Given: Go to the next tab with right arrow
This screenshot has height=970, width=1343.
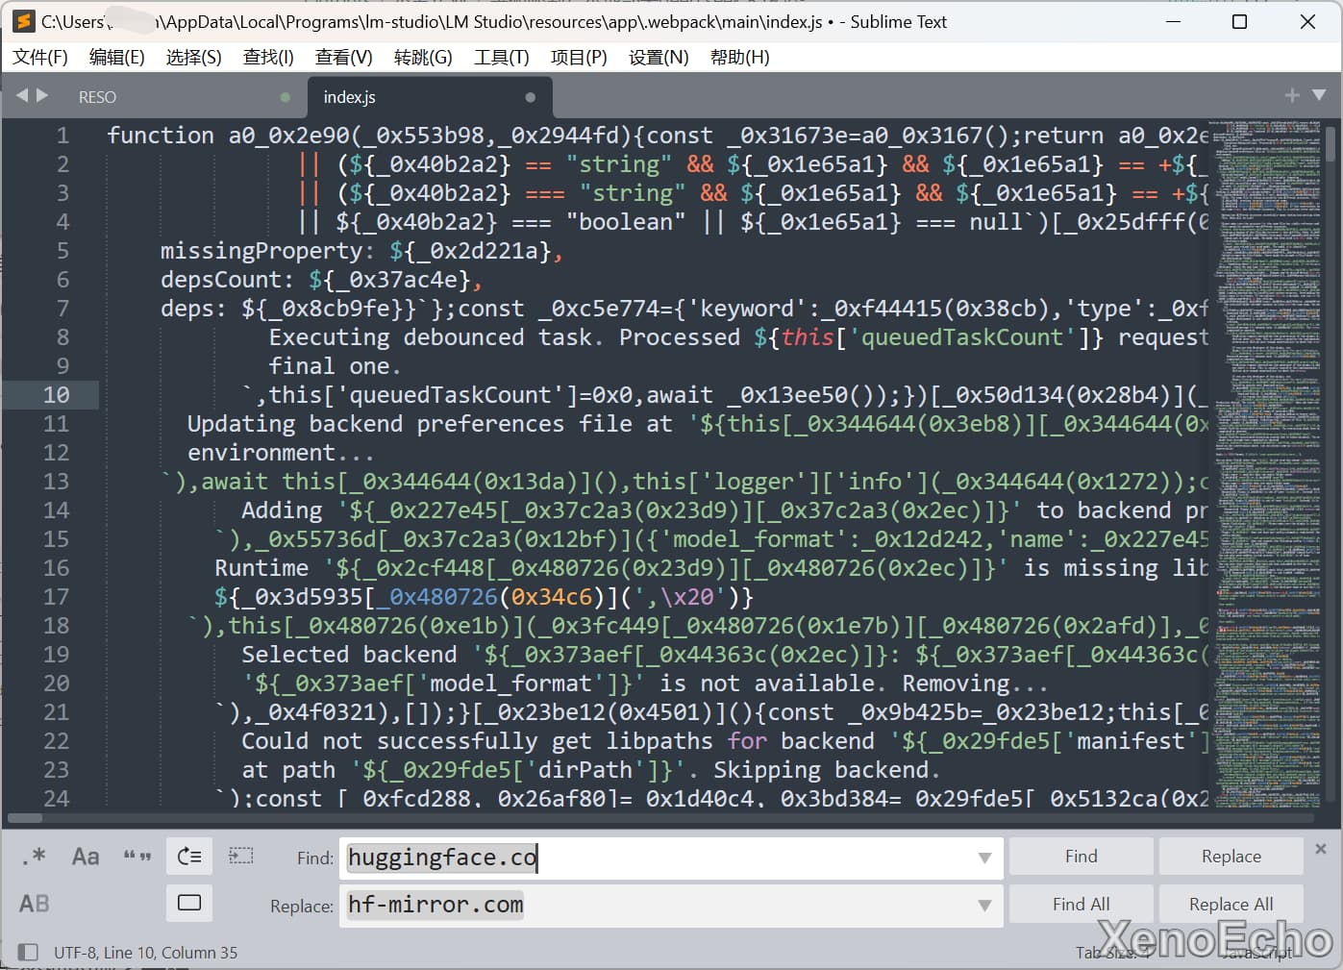Looking at the screenshot, I should pos(42,95).
